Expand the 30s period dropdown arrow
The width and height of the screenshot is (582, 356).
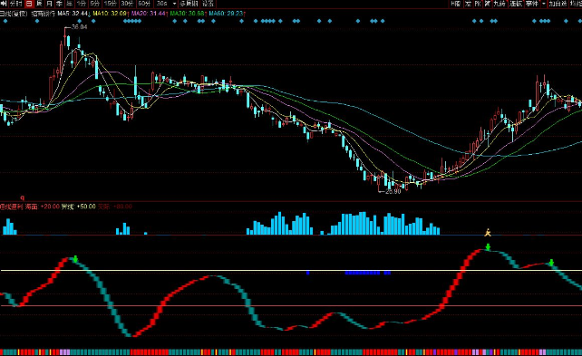click(174, 4)
